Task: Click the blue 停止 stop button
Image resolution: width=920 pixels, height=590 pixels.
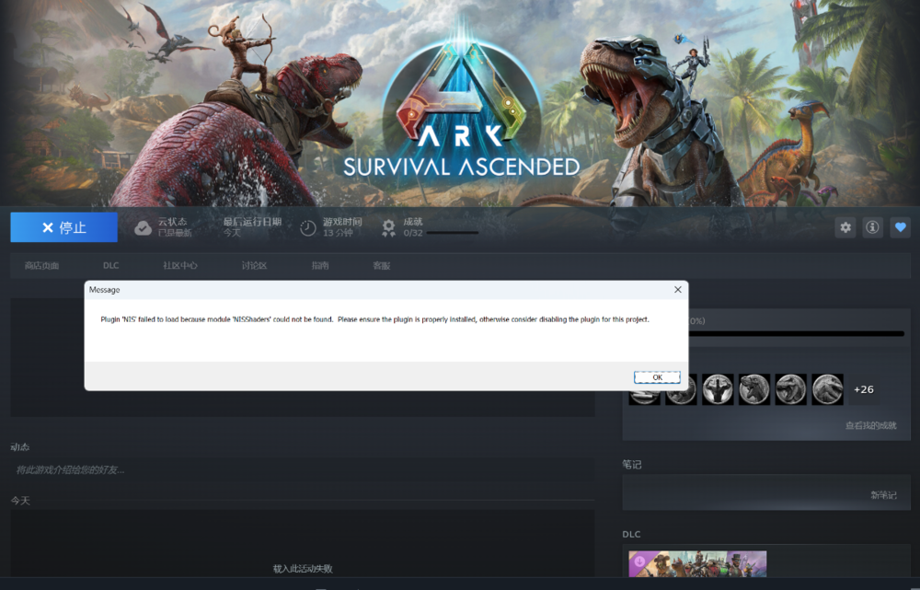Action: click(x=64, y=227)
